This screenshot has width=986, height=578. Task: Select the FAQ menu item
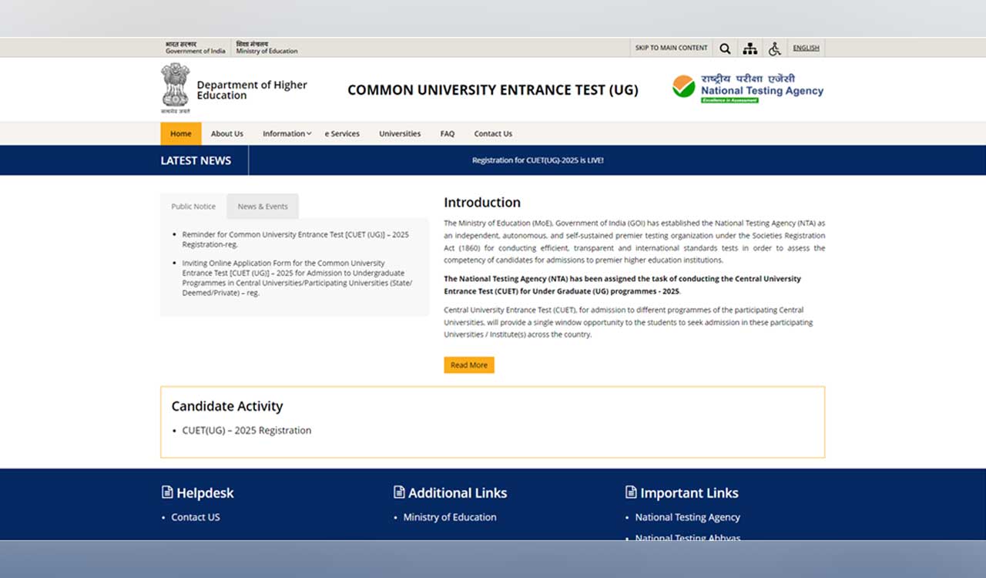448,133
